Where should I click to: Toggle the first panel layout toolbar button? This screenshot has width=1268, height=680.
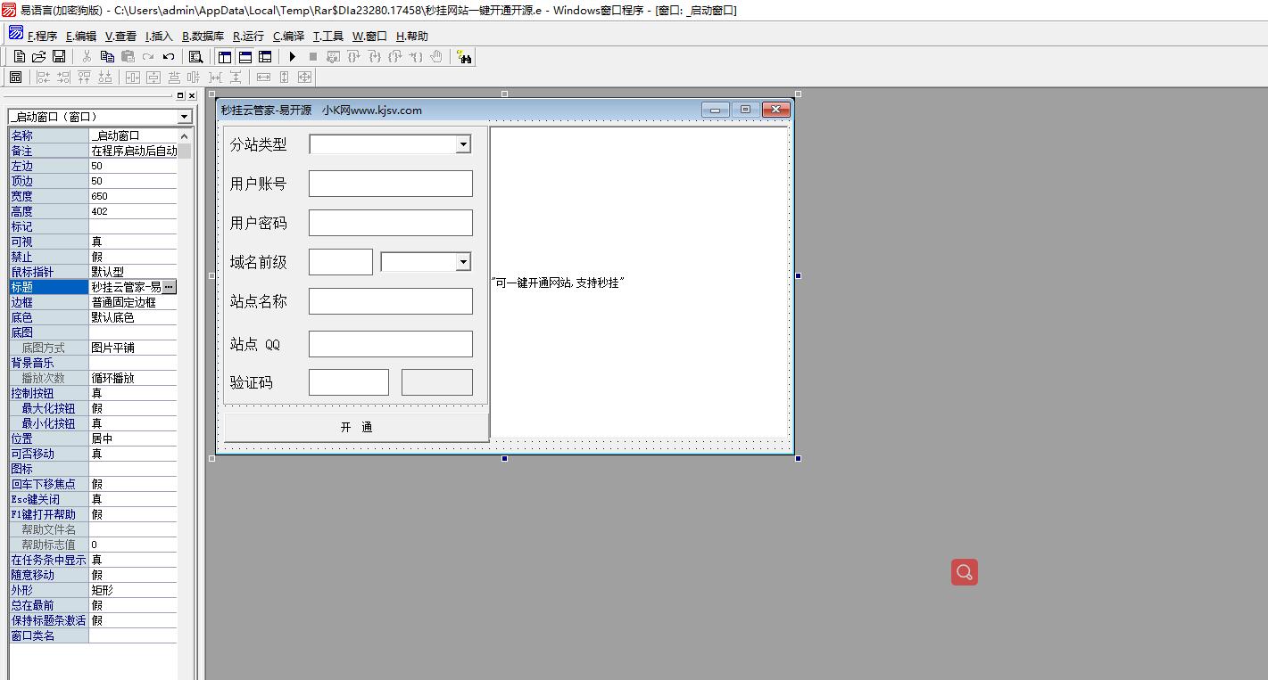[x=225, y=56]
